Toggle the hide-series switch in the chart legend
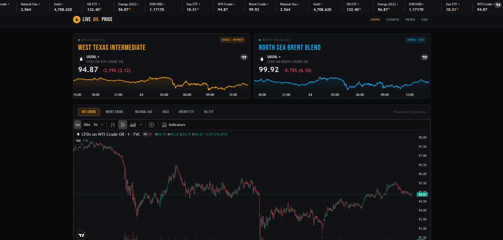Viewport: 503px width, 240px height. pyautogui.click(x=145, y=134)
